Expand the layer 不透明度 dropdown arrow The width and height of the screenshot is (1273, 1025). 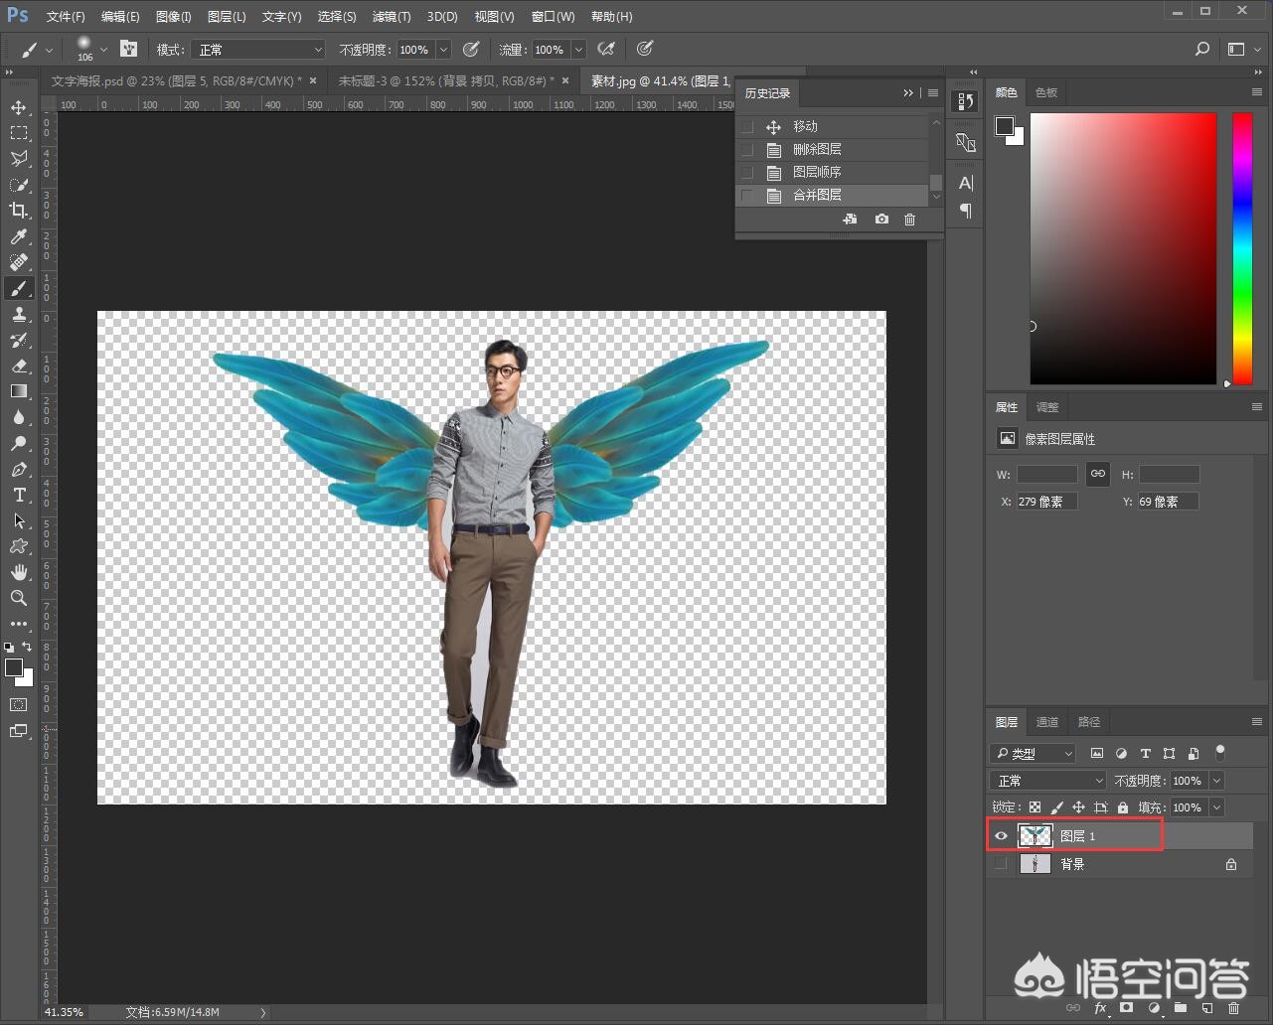coord(1217,781)
